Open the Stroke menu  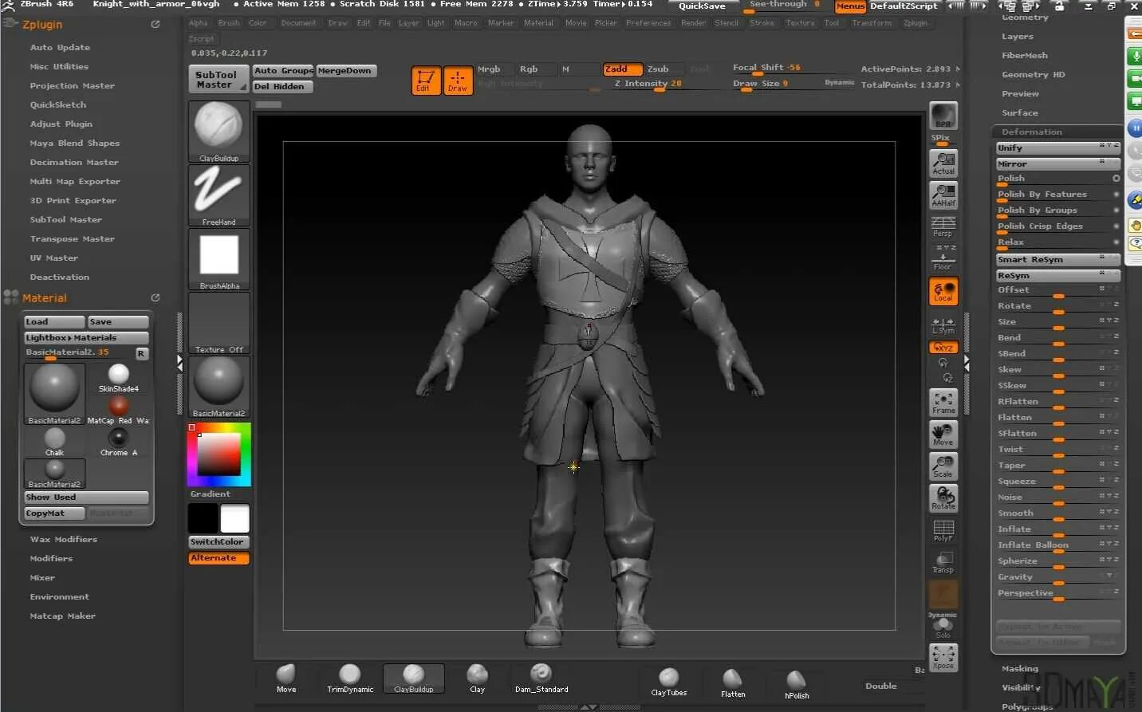(762, 23)
